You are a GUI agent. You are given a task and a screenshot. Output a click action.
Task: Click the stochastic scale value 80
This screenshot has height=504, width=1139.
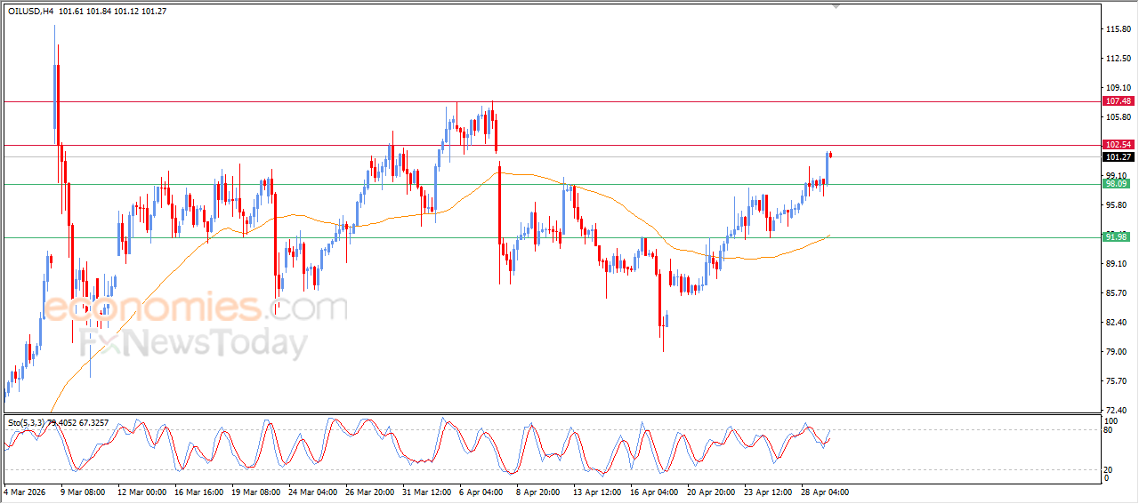coord(1109,430)
